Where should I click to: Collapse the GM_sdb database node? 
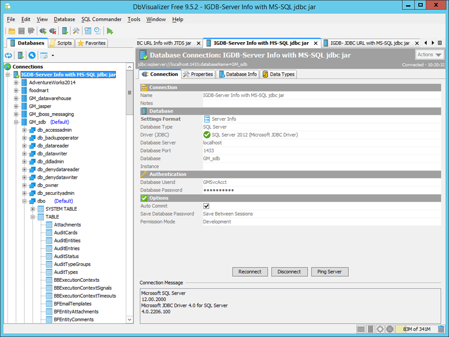16,122
